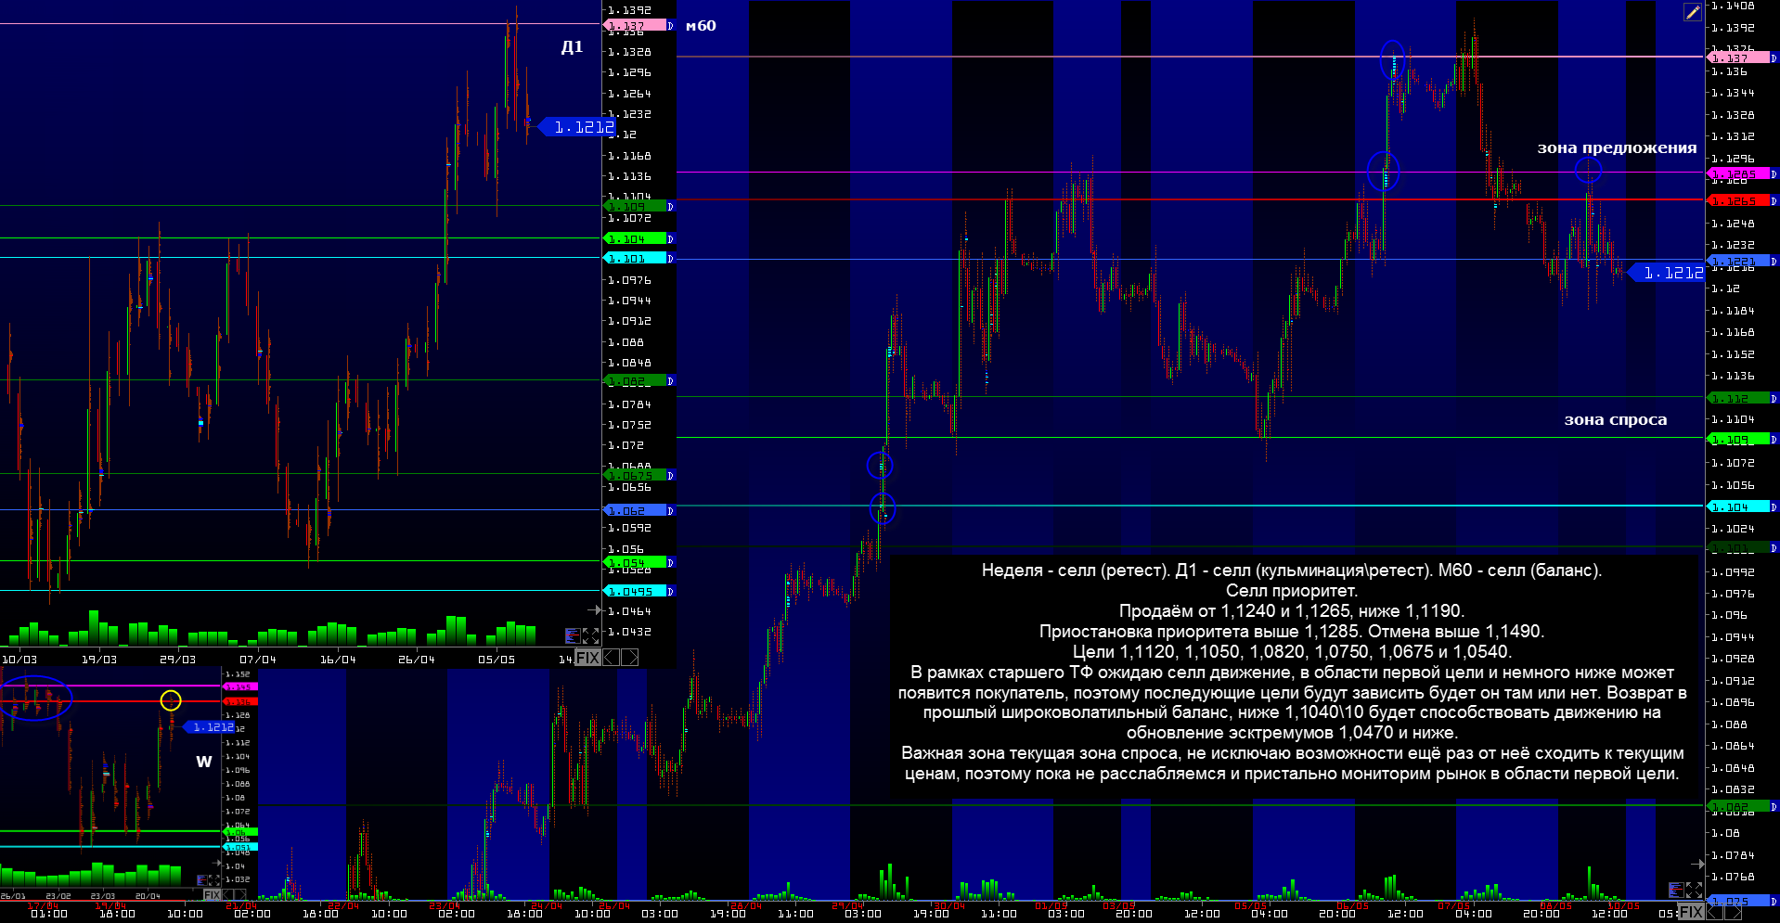Click right arrow button on W chart
Image resolution: width=1780 pixels, height=923 pixels.
pyautogui.click(x=240, y=895)
